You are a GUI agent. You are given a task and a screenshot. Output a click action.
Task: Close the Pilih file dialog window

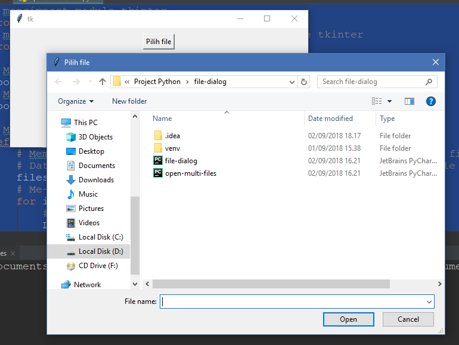(x=436, y=62)
